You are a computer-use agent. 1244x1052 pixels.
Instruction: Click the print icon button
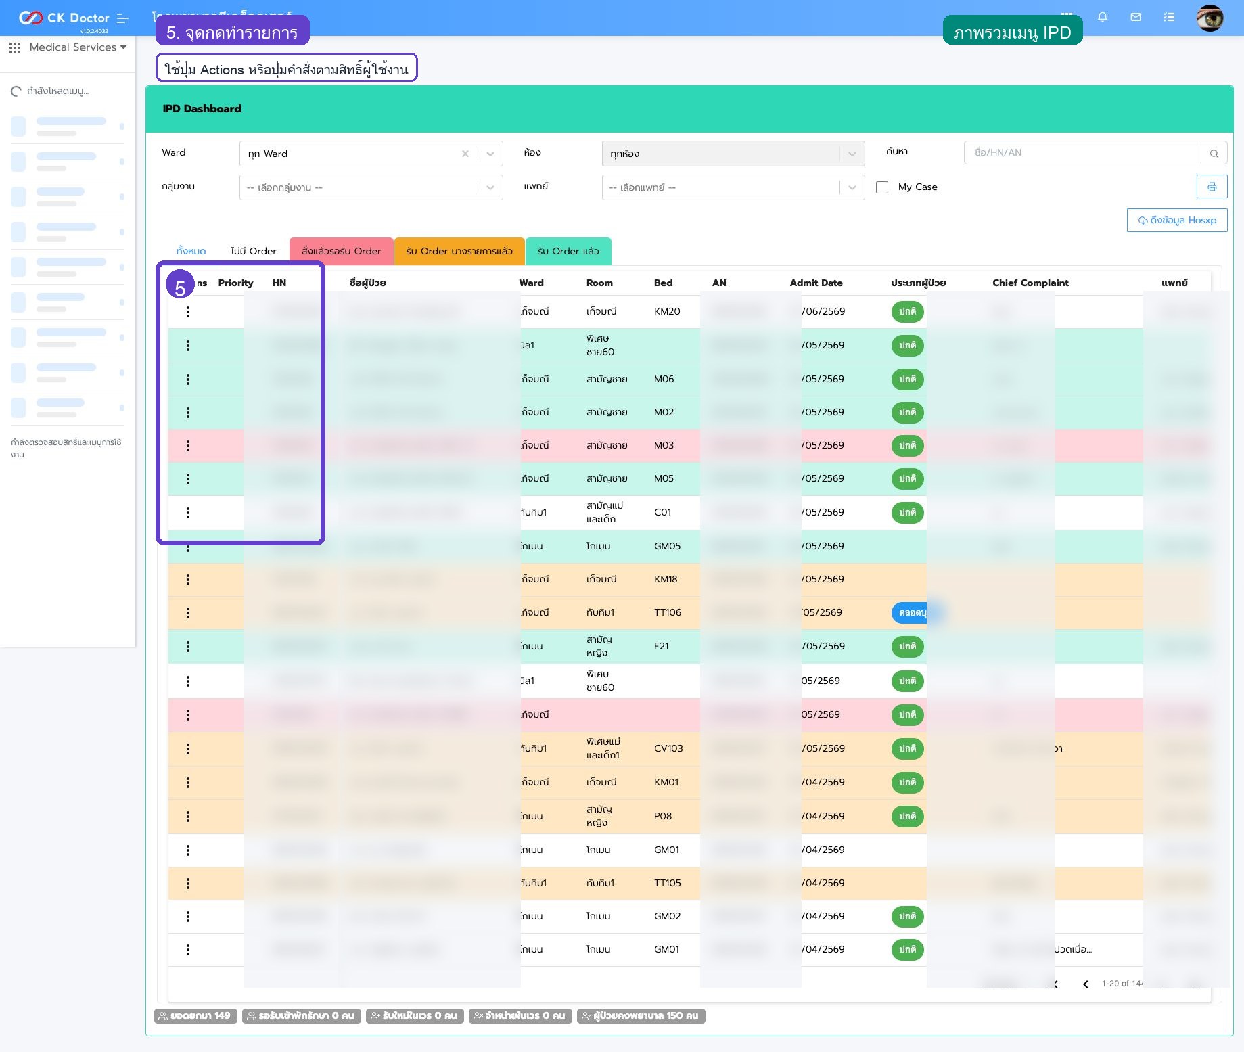tap(1212, 187)
